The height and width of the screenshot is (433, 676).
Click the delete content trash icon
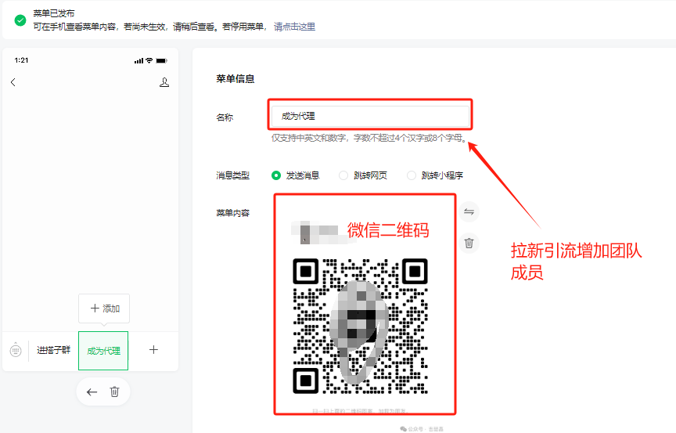tap(469, 244)
